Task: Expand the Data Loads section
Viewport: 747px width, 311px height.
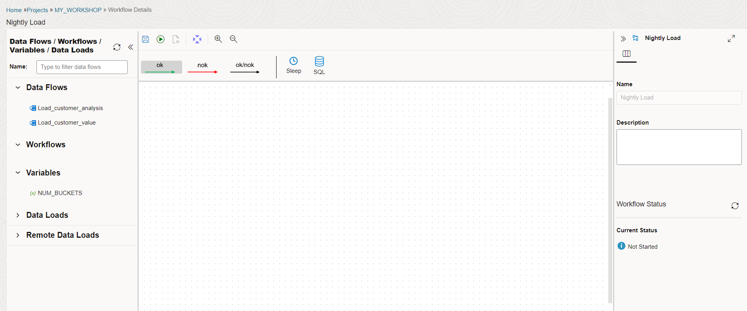Action: pyautogui.click(x=18, y=215)
